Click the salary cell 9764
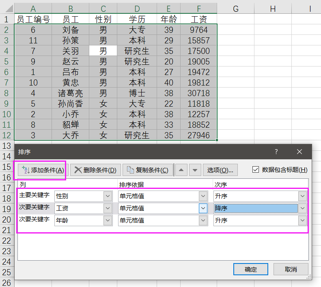The width and height of the screenshot is (321, 287). [x=199, y=30]
